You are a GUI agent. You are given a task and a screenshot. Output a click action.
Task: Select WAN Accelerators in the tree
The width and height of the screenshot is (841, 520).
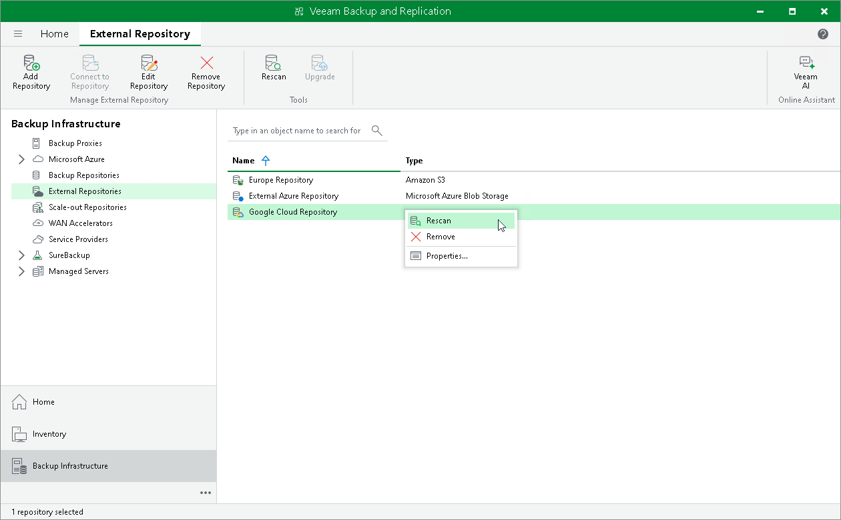pos(81,223)
